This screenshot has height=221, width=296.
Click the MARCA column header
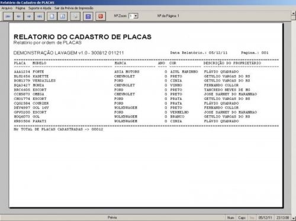click(120, 63)
